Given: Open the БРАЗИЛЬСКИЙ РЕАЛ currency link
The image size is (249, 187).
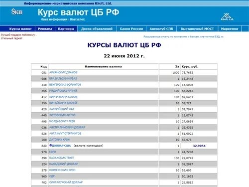Looking at the screenshot, I should (63, 78).
